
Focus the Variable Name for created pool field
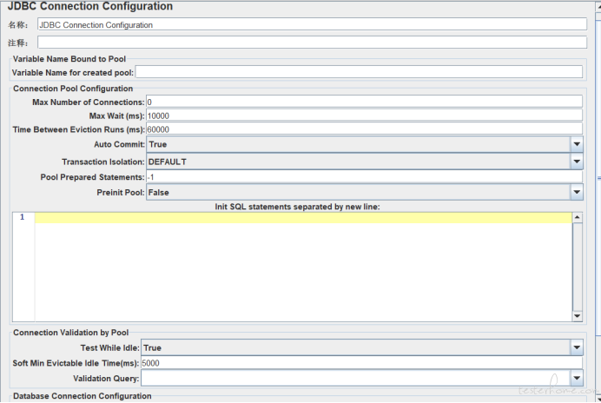pos(358,72)
